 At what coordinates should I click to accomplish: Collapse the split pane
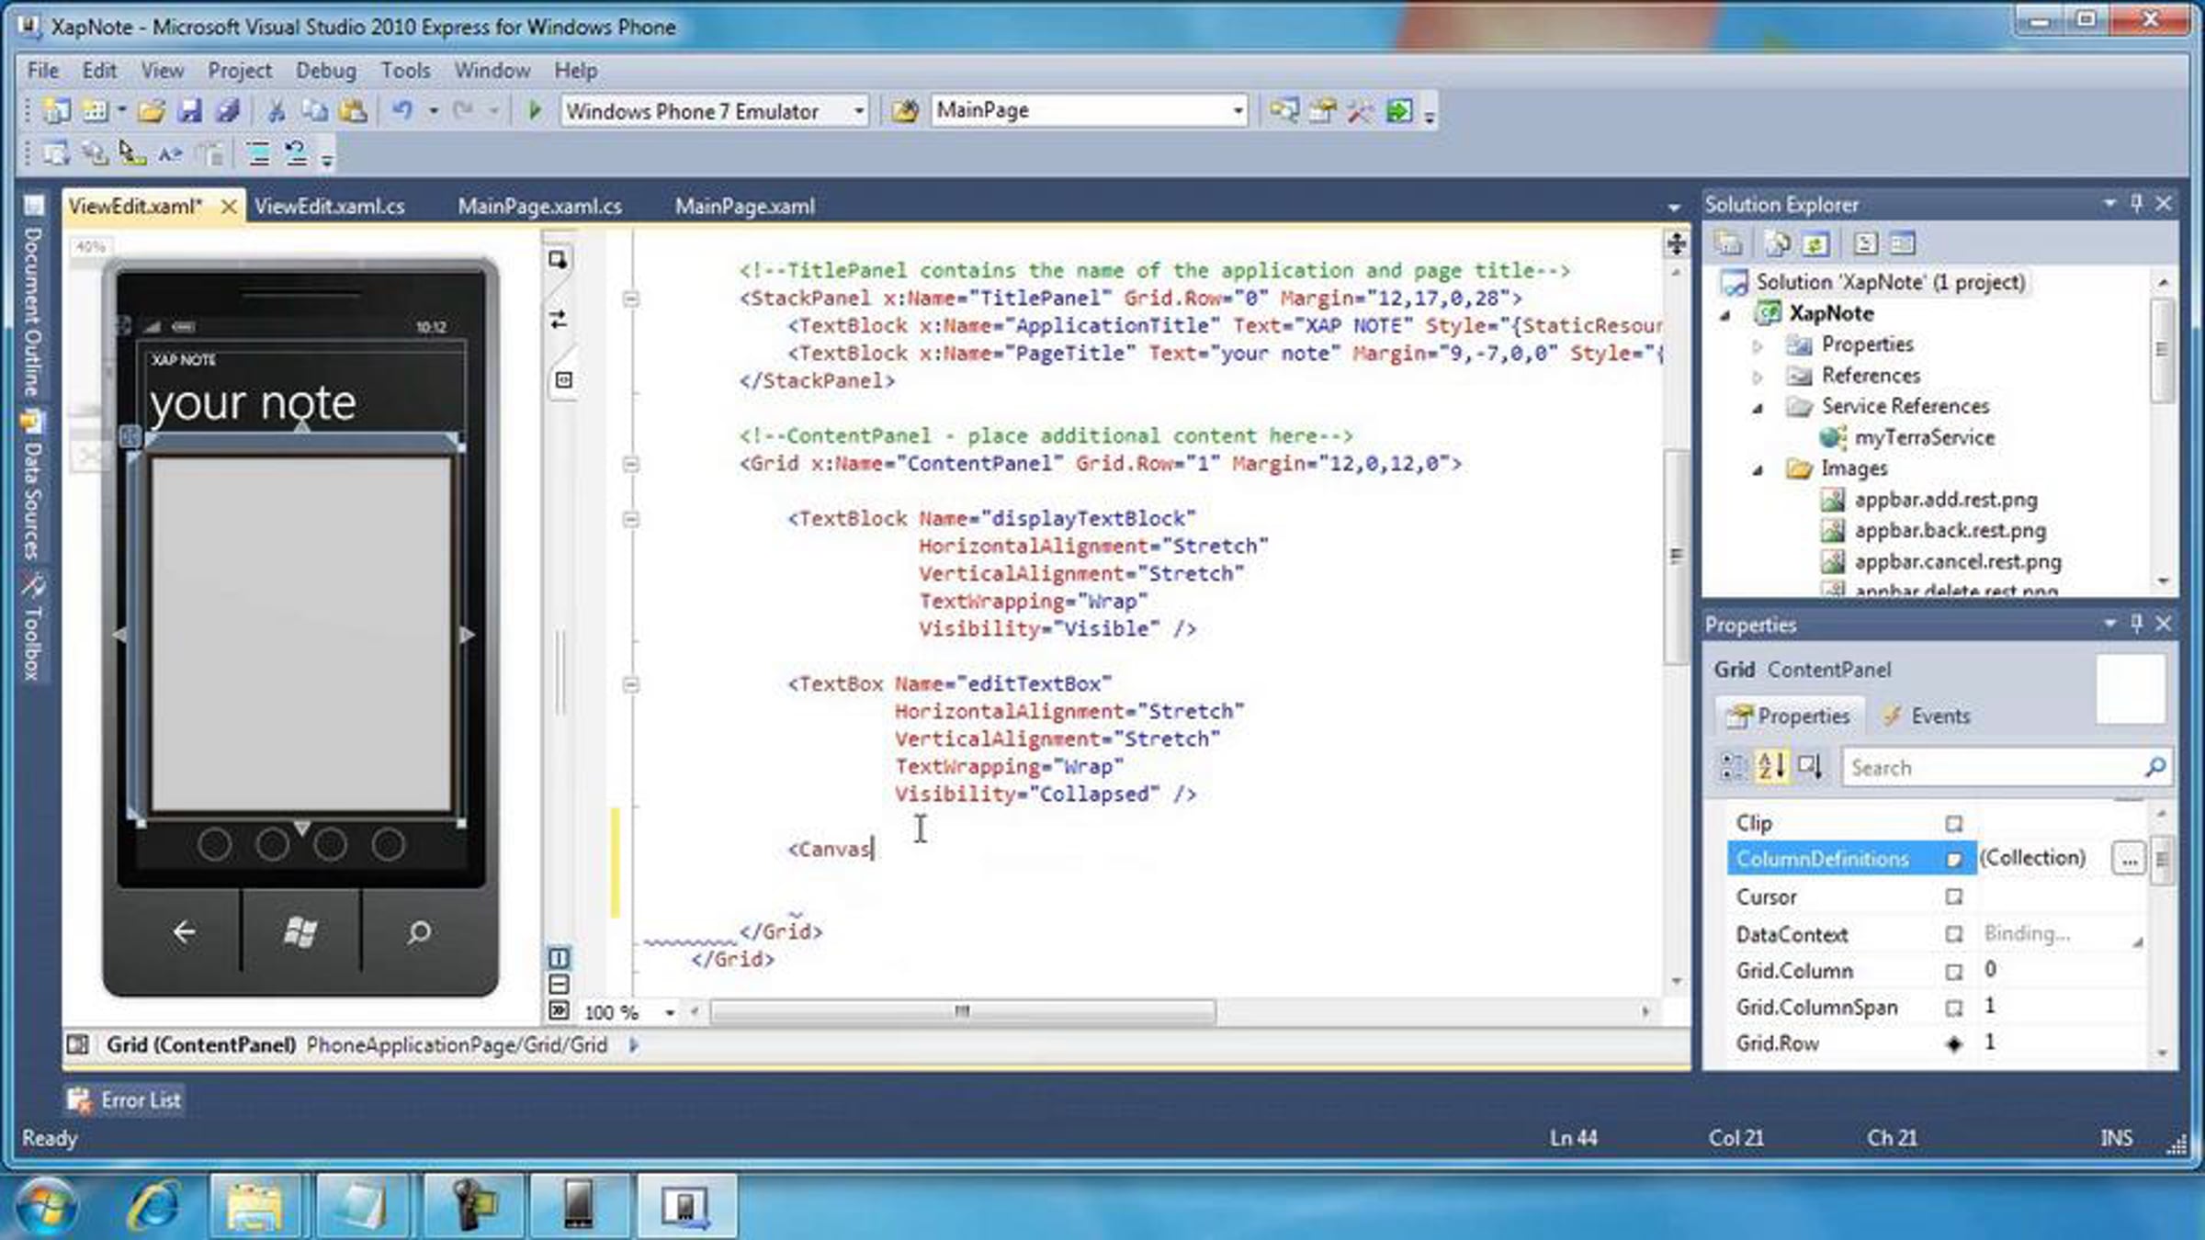(559, 1010)
